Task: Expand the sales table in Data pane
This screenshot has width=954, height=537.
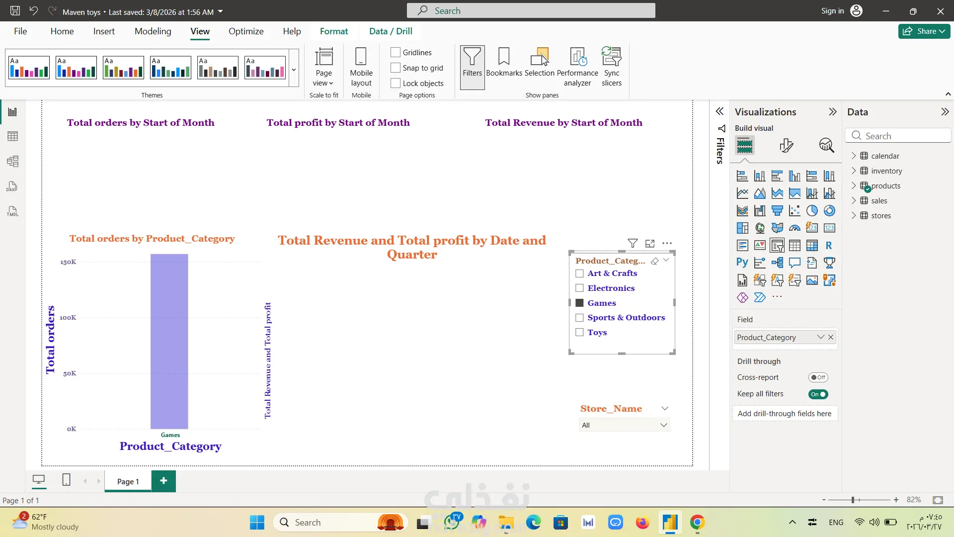Action: 854,200
